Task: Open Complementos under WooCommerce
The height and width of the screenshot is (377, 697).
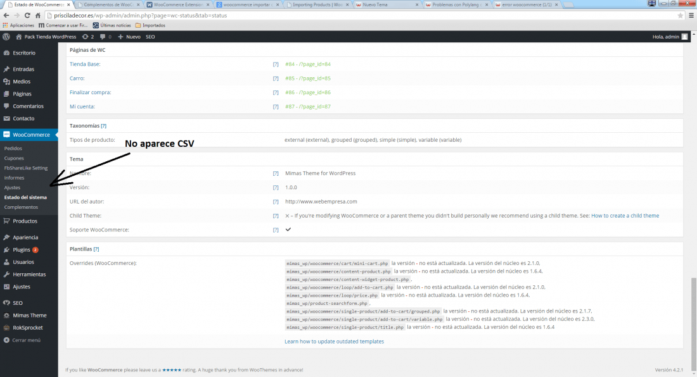Action: pyautogui.click(x=21, y=207)
